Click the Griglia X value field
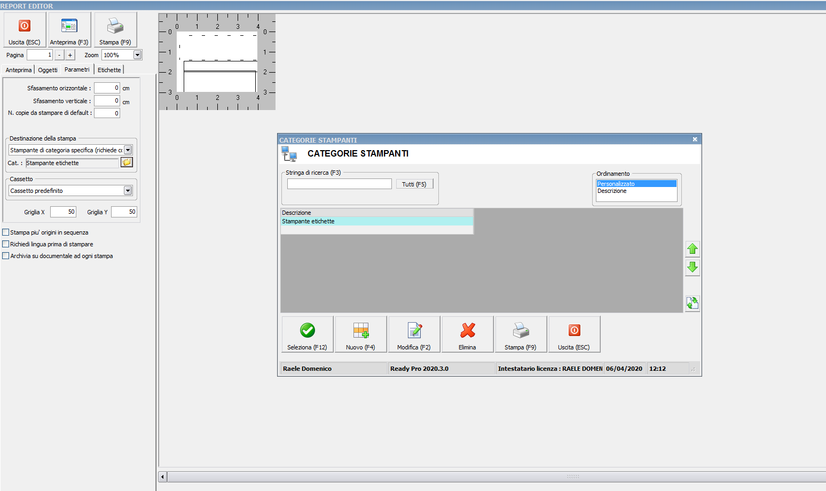 click(63, 212)
